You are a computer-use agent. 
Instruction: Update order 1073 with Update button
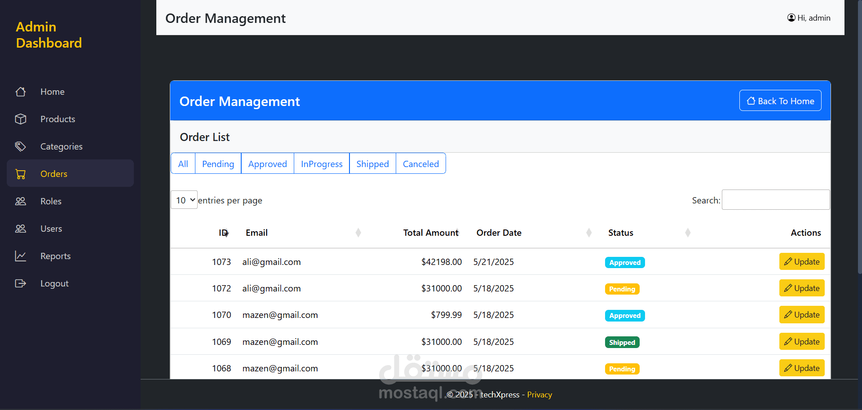(801, 262)
